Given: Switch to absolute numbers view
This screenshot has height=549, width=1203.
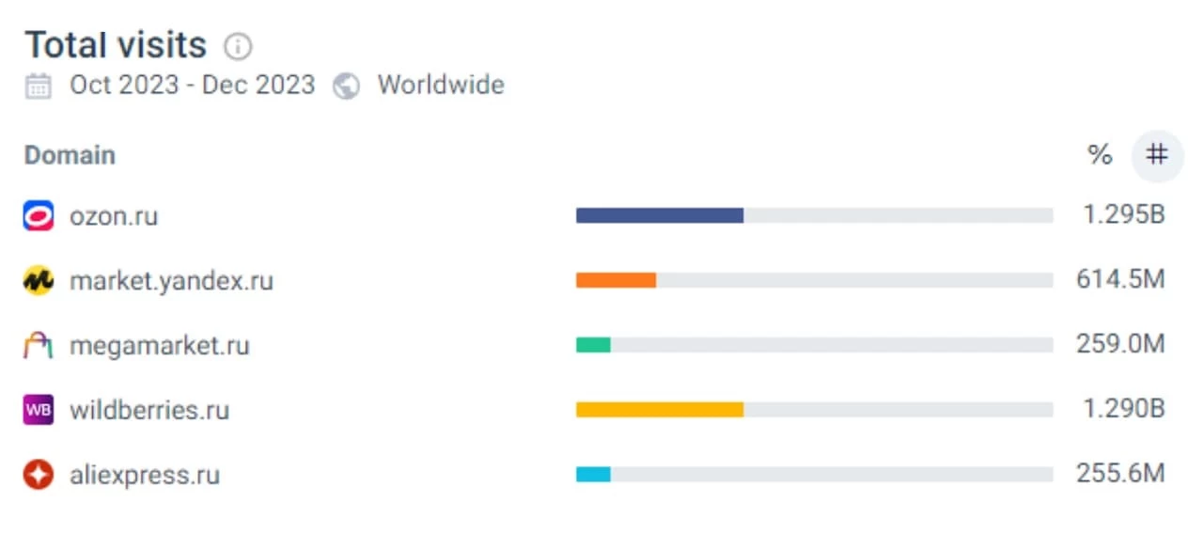Looking at the screenshot, I should tap(1157, 155).
